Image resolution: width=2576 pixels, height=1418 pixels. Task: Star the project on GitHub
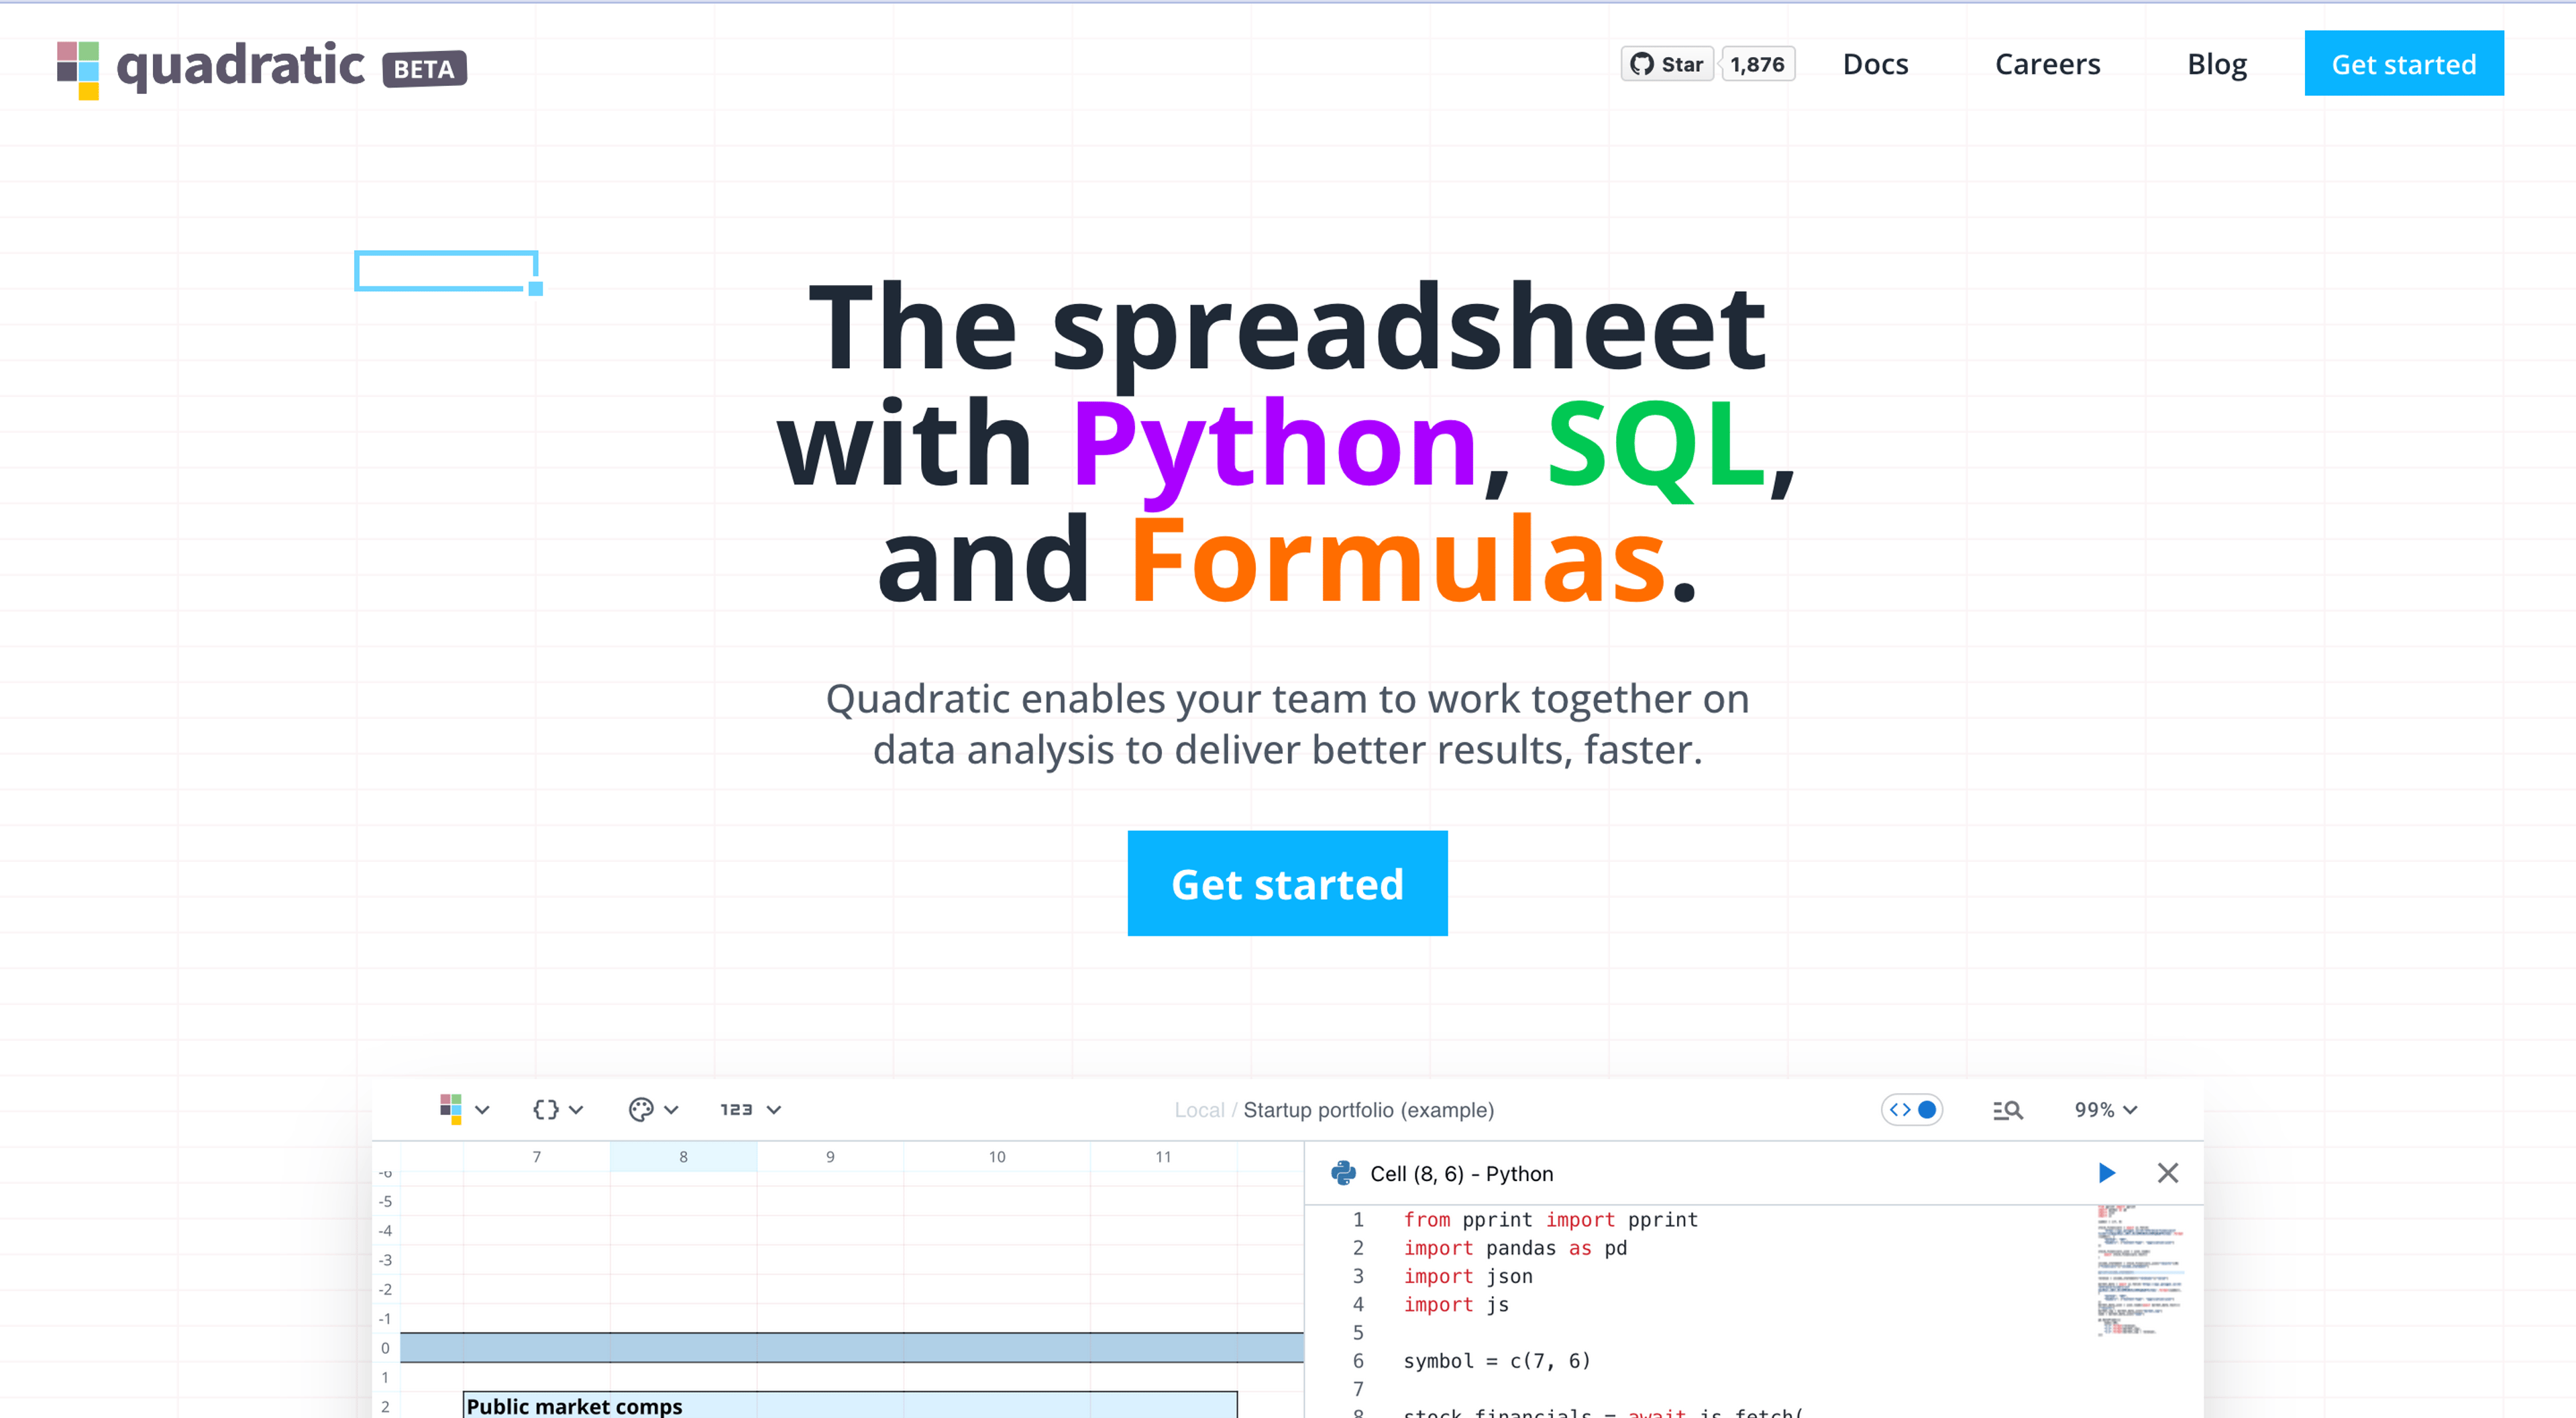click(1667, 64)
